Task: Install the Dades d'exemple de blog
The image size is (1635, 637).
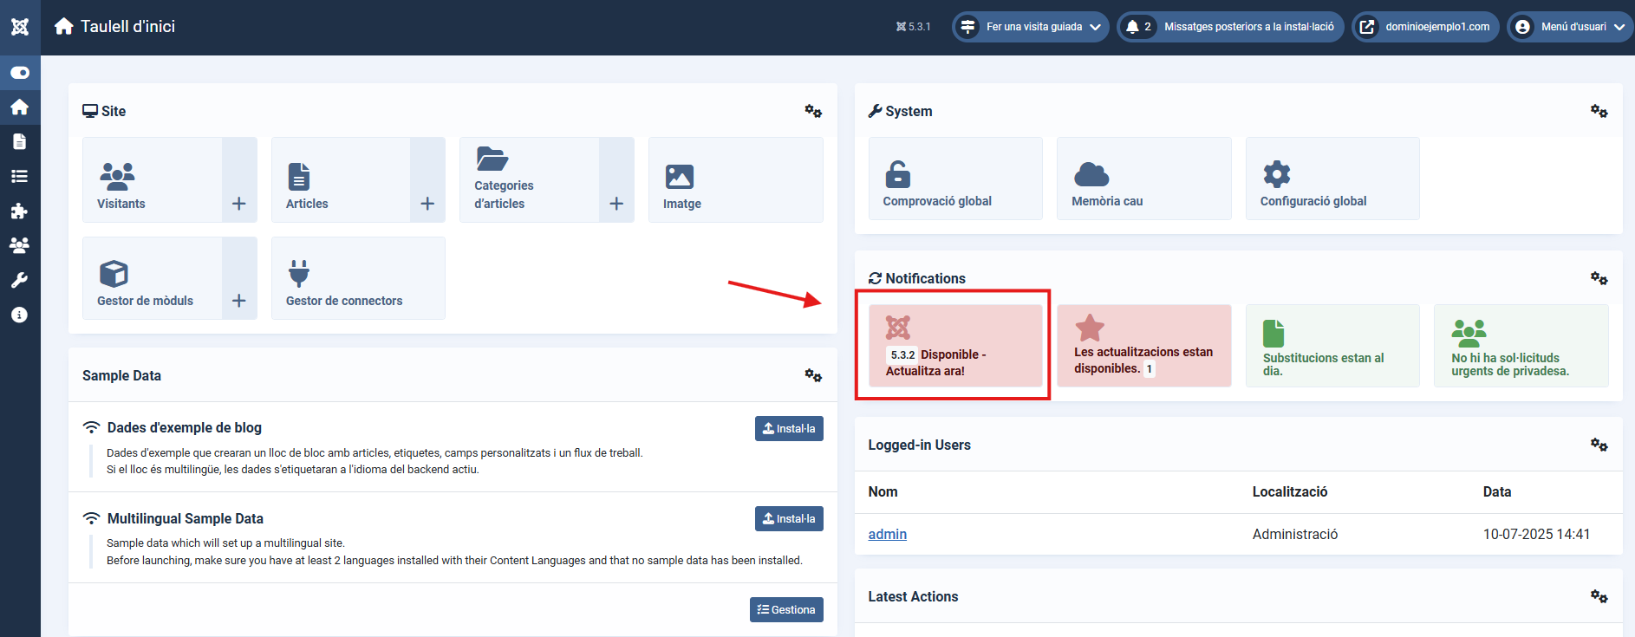Action: [x=789, y=428]
